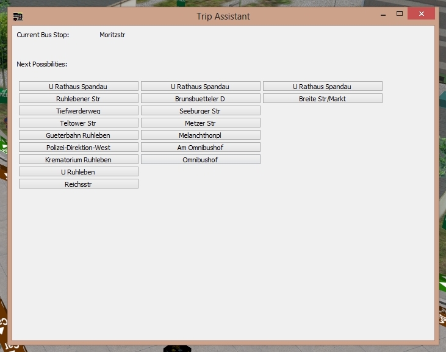This screenshot has height=352, width=446.
Task: Select Krematorium Ruhleben destination
Action: (x=78, y=160)
